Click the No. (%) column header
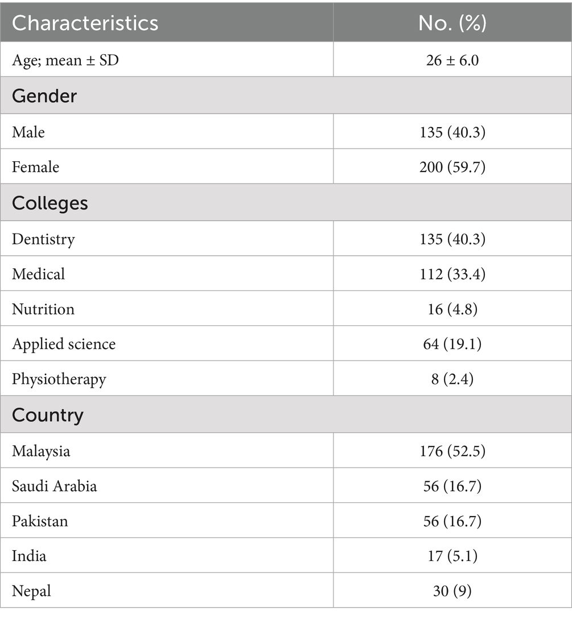The width and height of the screenshot is (572, 618). 452,23
